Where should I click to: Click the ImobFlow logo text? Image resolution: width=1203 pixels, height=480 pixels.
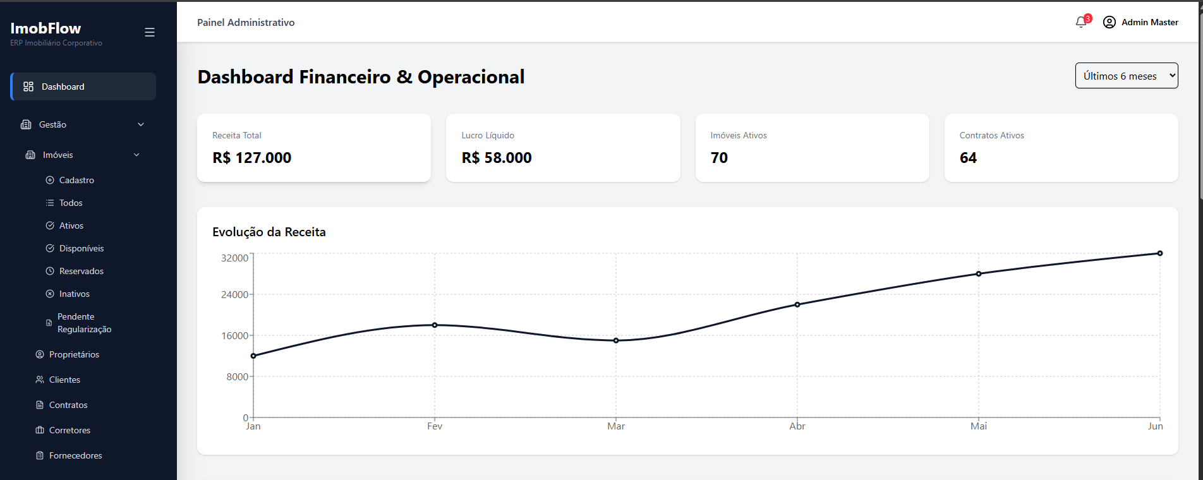click(x=45, y=28)
